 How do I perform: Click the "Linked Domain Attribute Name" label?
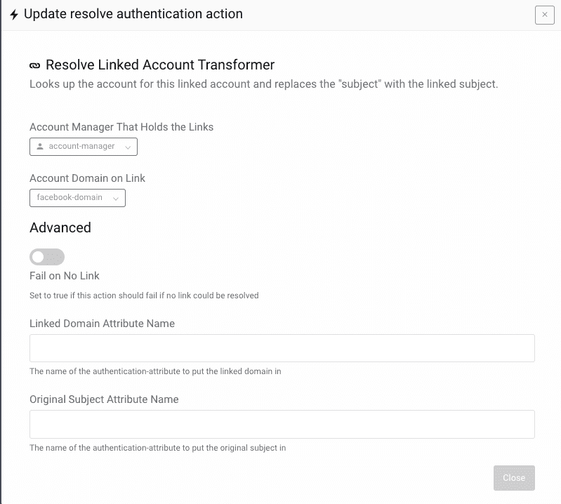[x=102, y=324]
